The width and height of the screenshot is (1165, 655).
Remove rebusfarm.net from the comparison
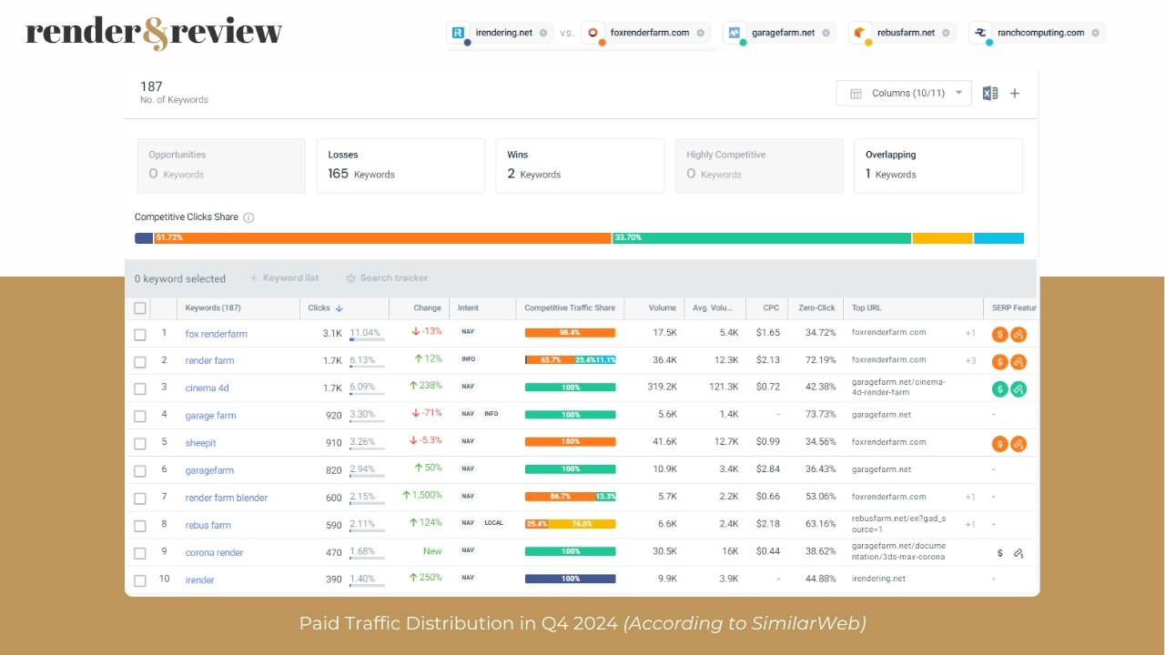[947, 33]
